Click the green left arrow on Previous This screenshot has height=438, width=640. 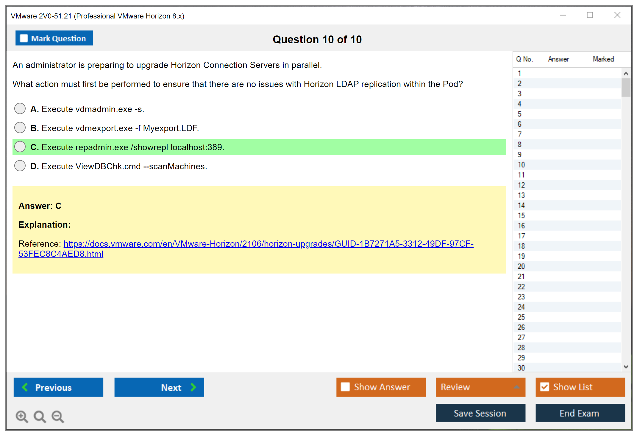tap(25, 387)
